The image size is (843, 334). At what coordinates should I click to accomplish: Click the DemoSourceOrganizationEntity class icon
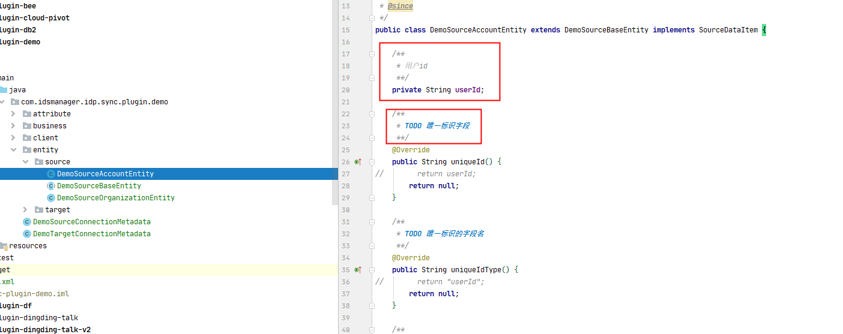[x=51, y=198]
